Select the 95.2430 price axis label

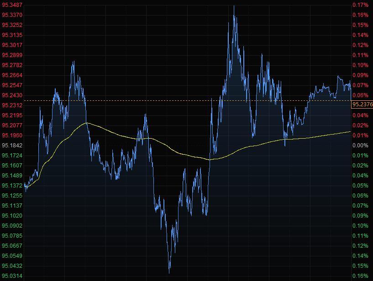pos(12,95)
